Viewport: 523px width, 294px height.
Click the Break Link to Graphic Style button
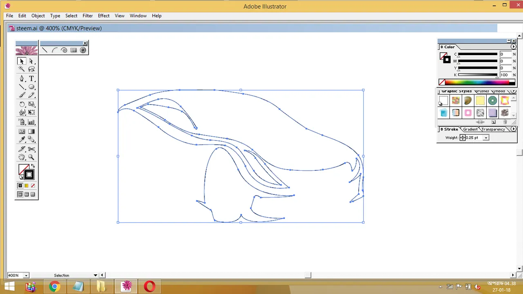(x=480, y=122)
